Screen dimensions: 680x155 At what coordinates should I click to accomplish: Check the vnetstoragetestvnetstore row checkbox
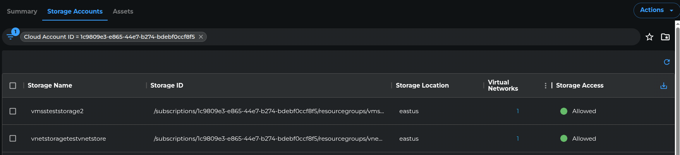13,138
